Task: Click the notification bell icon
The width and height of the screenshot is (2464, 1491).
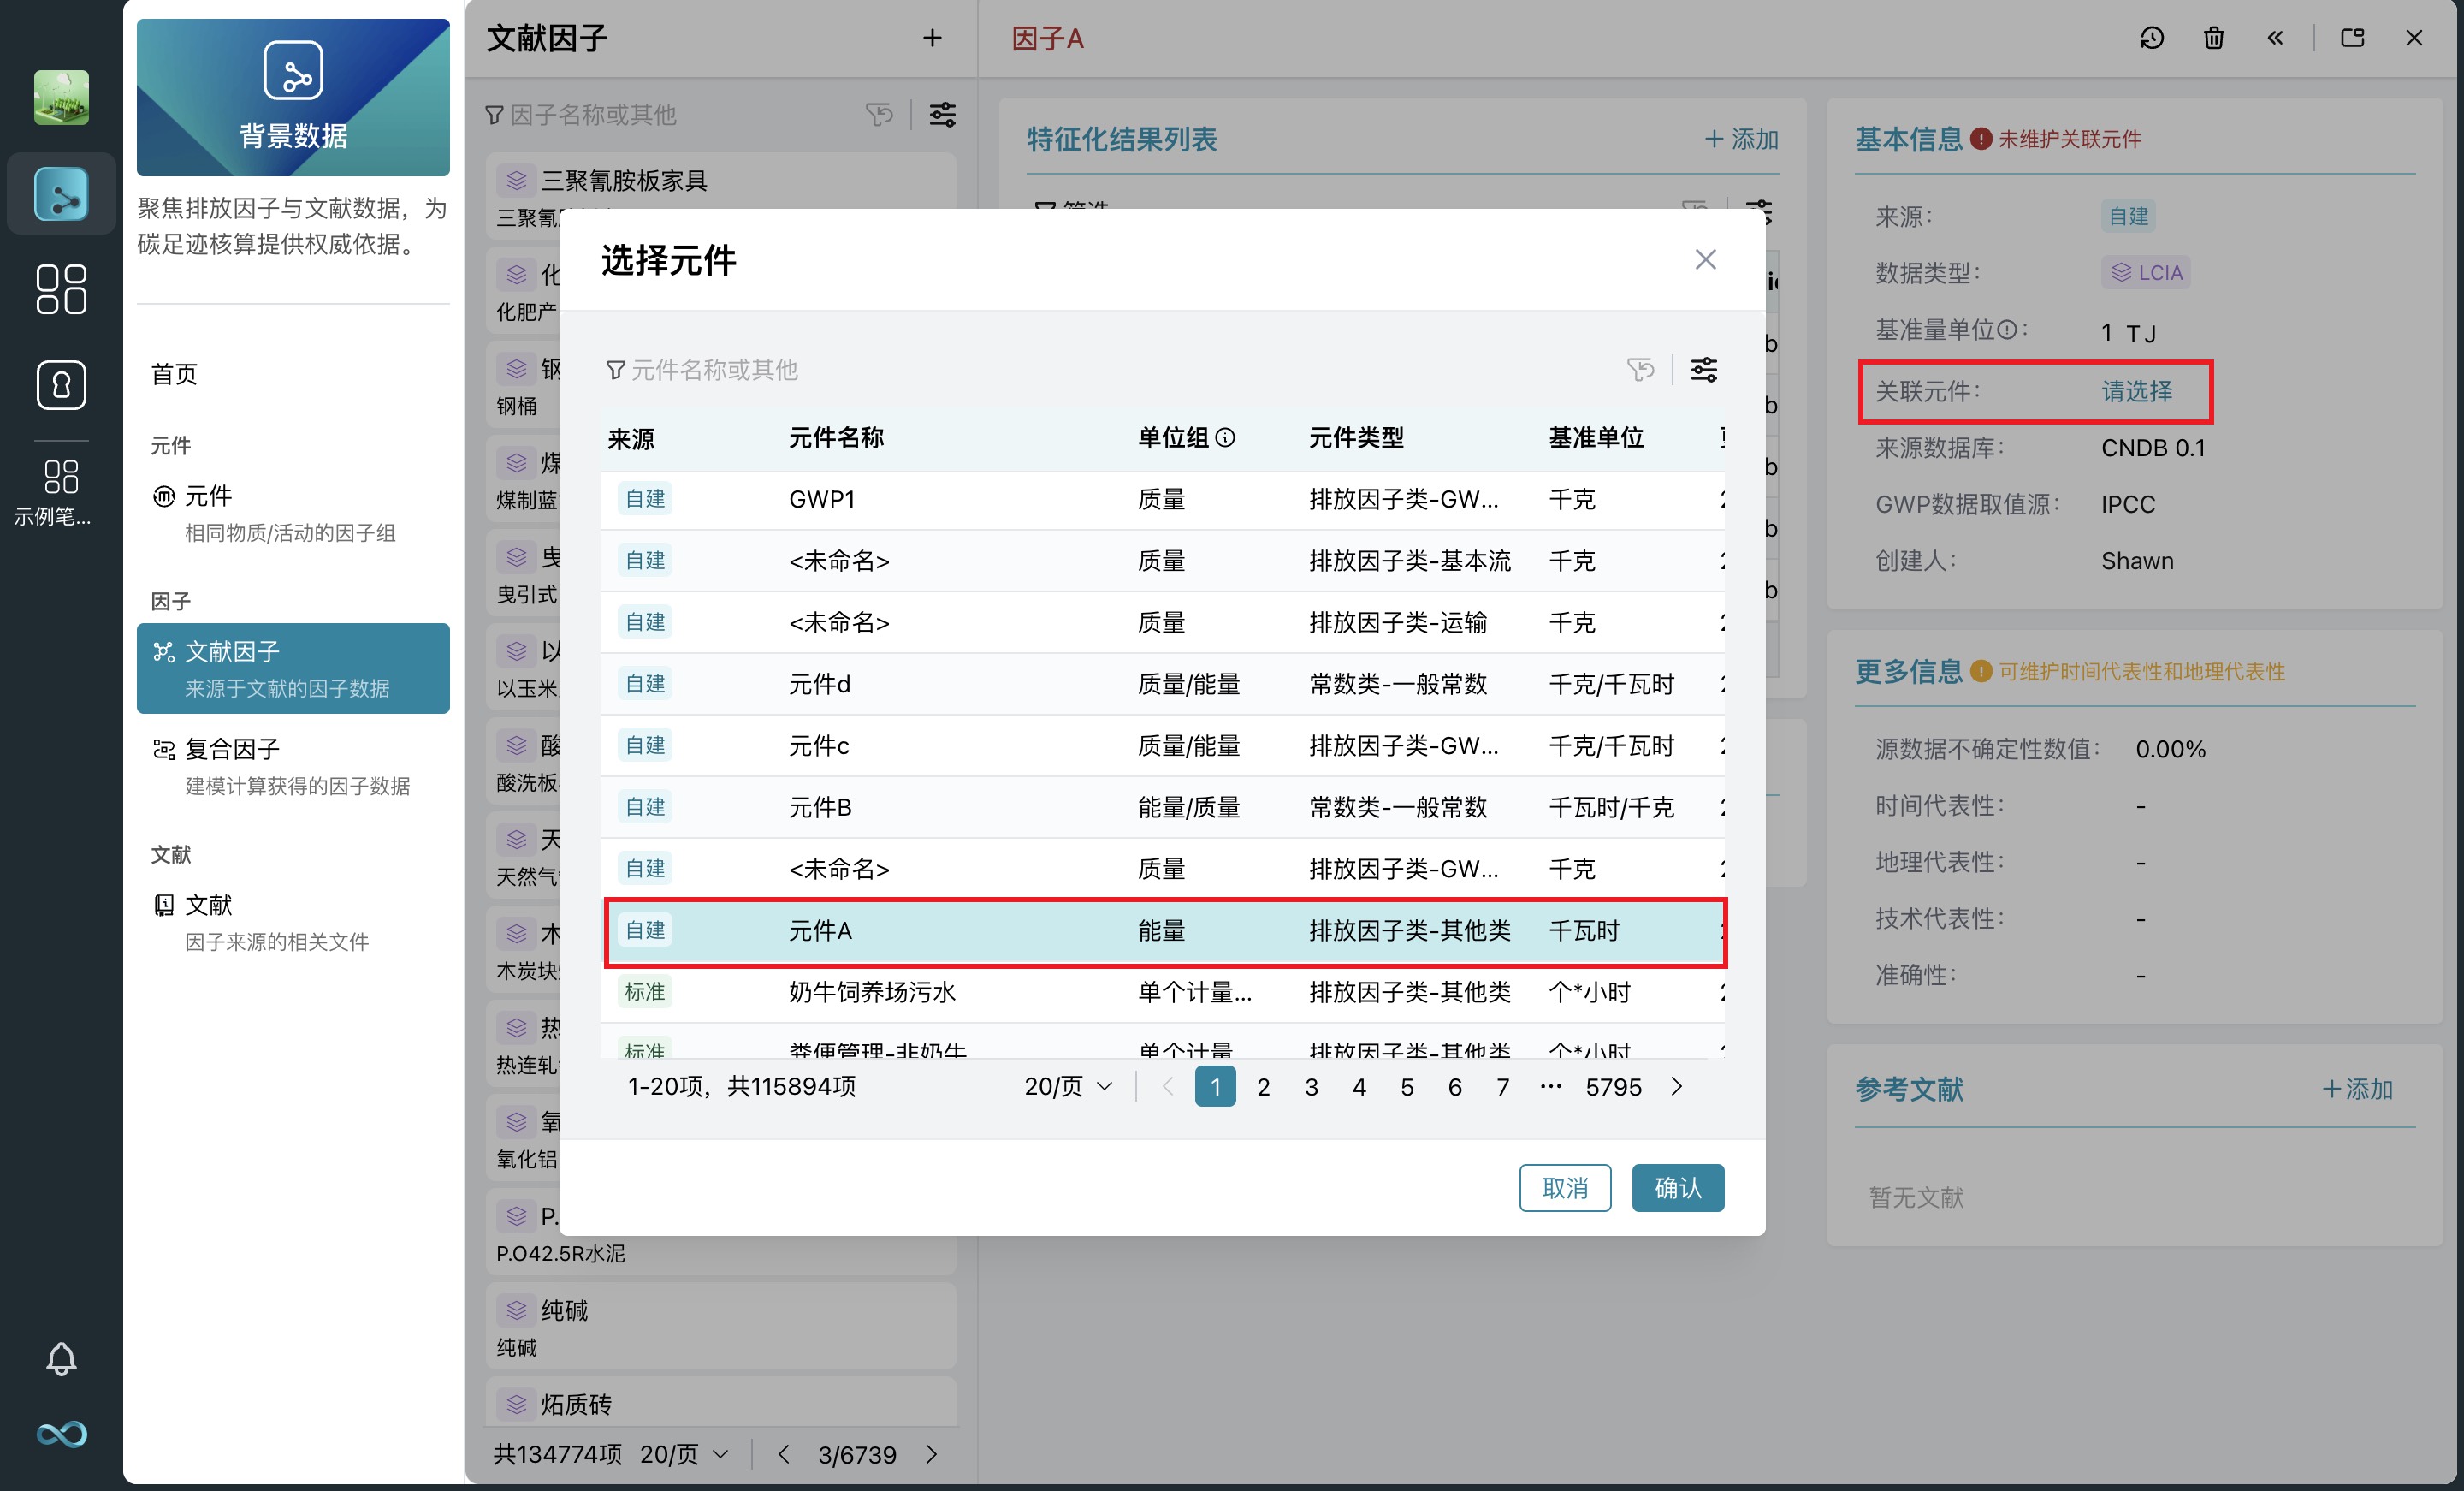Action: (x=61, y=1358)
